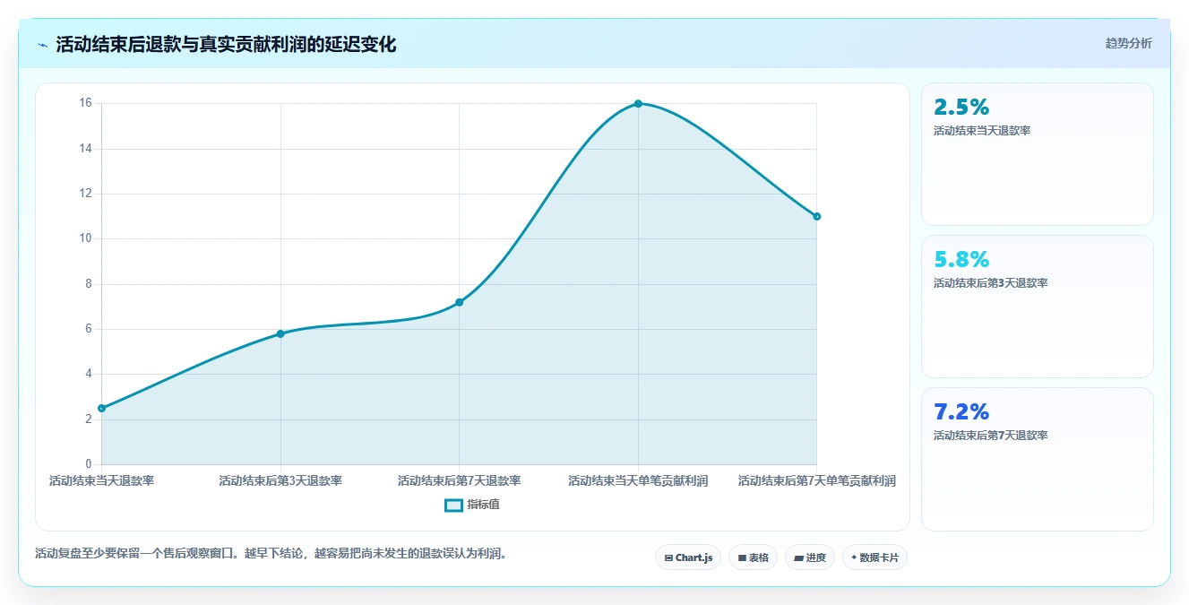Click the y-axis value 12
Screen dimensions: 1189x605
pyautogui.click(x=86, y=194)
